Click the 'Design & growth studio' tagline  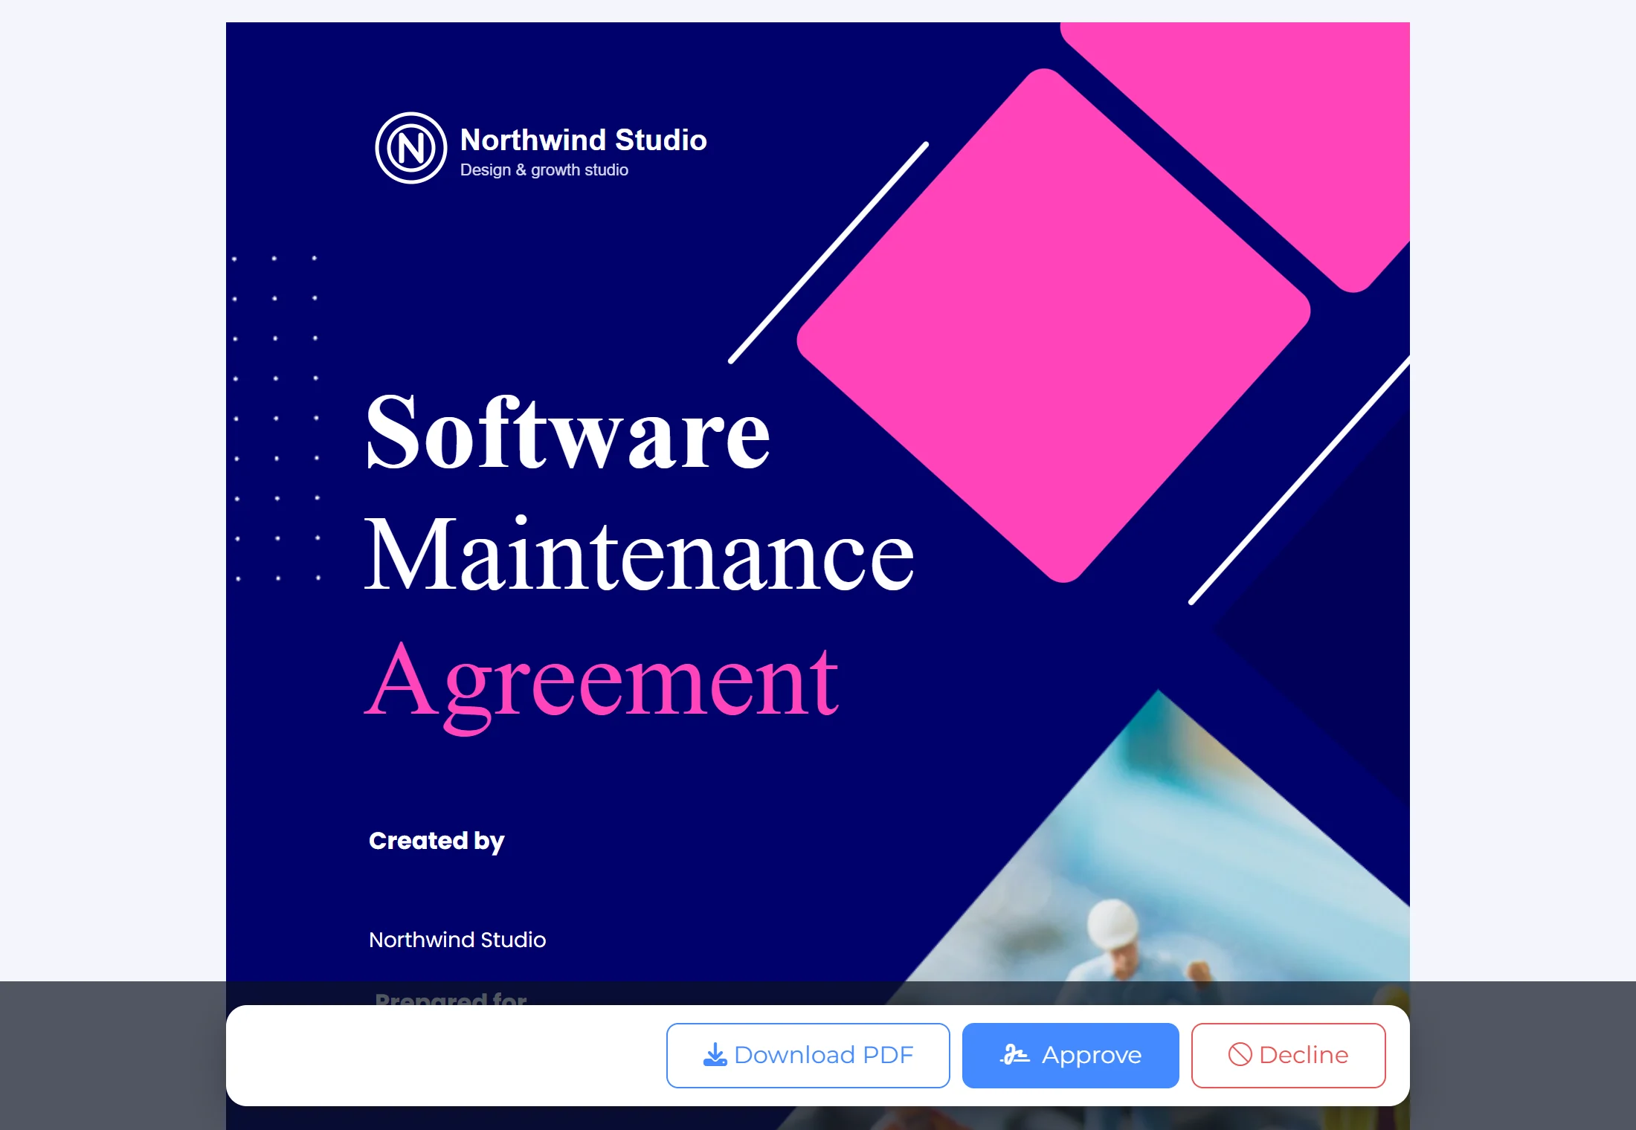tap(544, 169)
